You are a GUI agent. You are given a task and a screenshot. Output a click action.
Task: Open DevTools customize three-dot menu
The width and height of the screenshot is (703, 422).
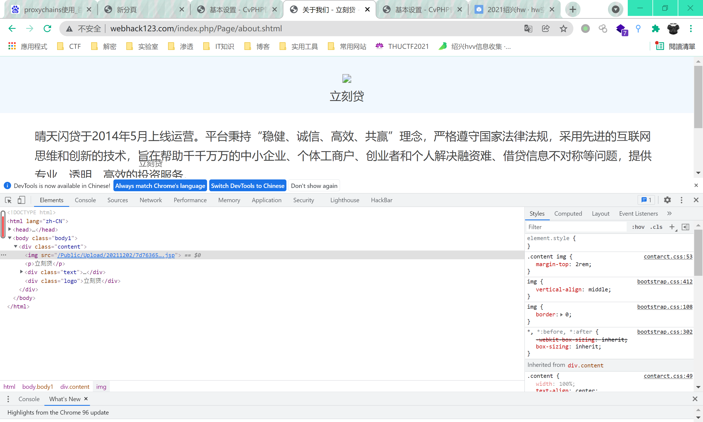click(x=681, y=200)
